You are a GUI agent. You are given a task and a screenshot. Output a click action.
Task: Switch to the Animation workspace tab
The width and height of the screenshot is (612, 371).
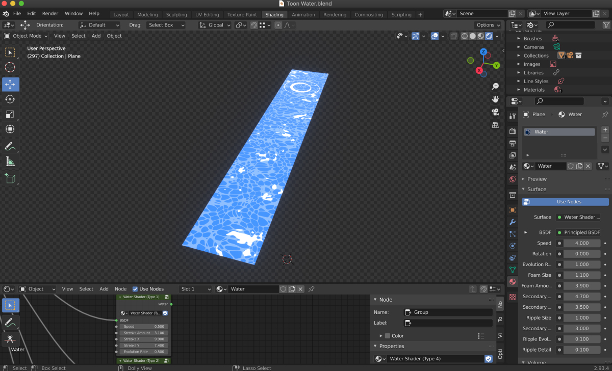coord(303,15)
